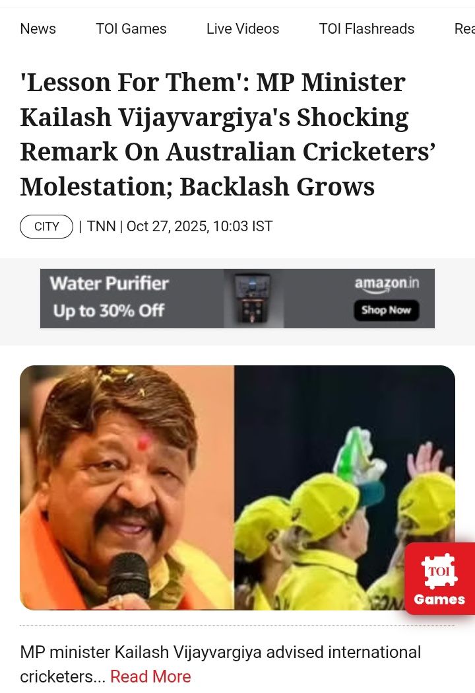Image resolution: width=475 pixels, height=693 pixels.
Task: Tap the Amazon.in logo in ad
Action: click(387, 285)
